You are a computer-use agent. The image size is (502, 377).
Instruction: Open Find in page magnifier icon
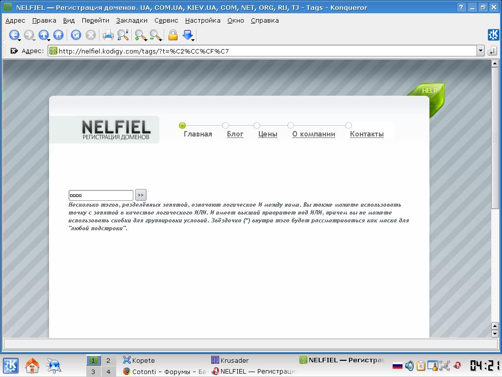click(123, 35)
